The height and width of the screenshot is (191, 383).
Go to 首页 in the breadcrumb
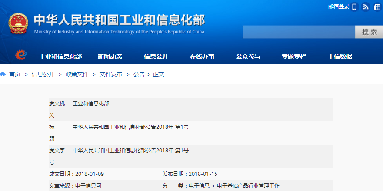pyautogui.click(x=15, y=74)
